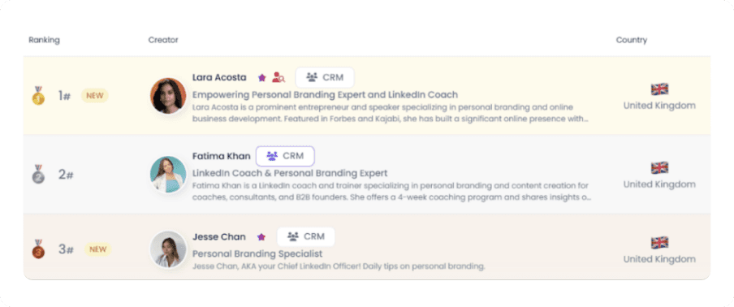This screenshot has width=734, height=307.
Task: Open Lara Acosta's profile picture
Action: [x=169, y=96]
